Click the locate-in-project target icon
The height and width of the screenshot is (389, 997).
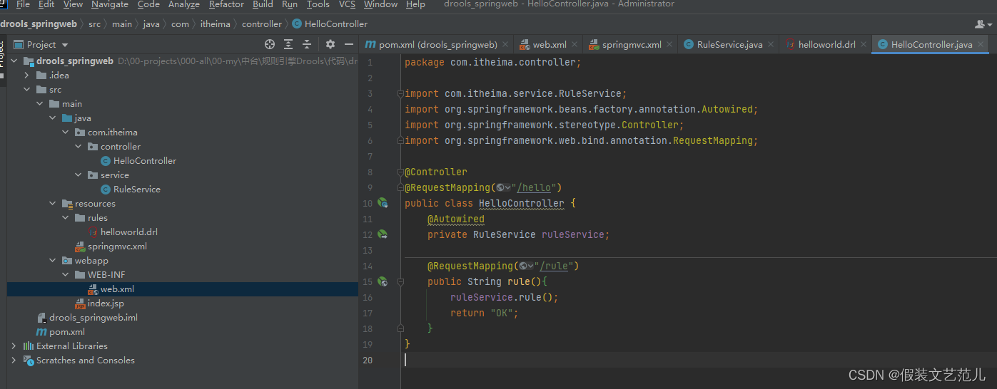(270, 44)
